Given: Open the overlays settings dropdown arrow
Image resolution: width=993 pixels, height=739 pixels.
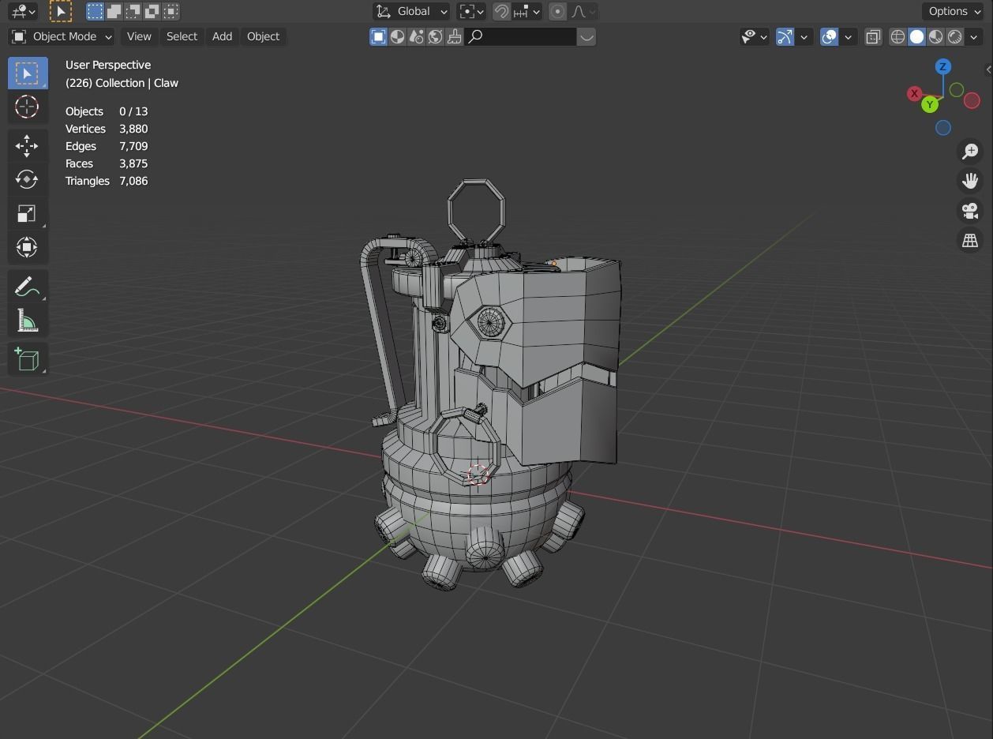Looking at the screenshot, I should [x=848, y=36].
